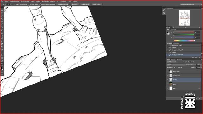The height and width of the screenshot is (114, 203).
Task: Select the Shape tool
Action: pyautogui.click(x=2, y=58)
